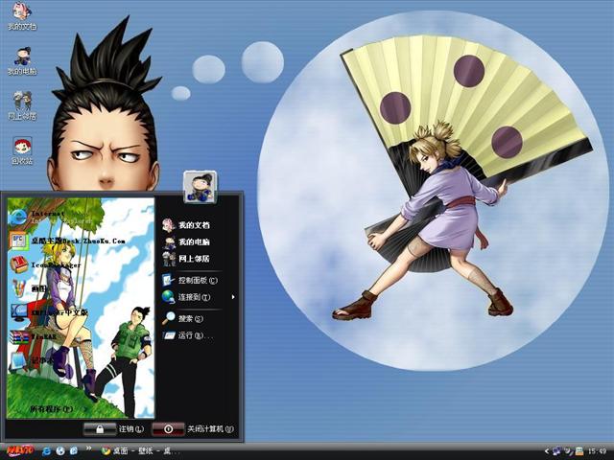
Task: Open 网上邻居 in start menu right pane
Action: click(x=186, y=259)
